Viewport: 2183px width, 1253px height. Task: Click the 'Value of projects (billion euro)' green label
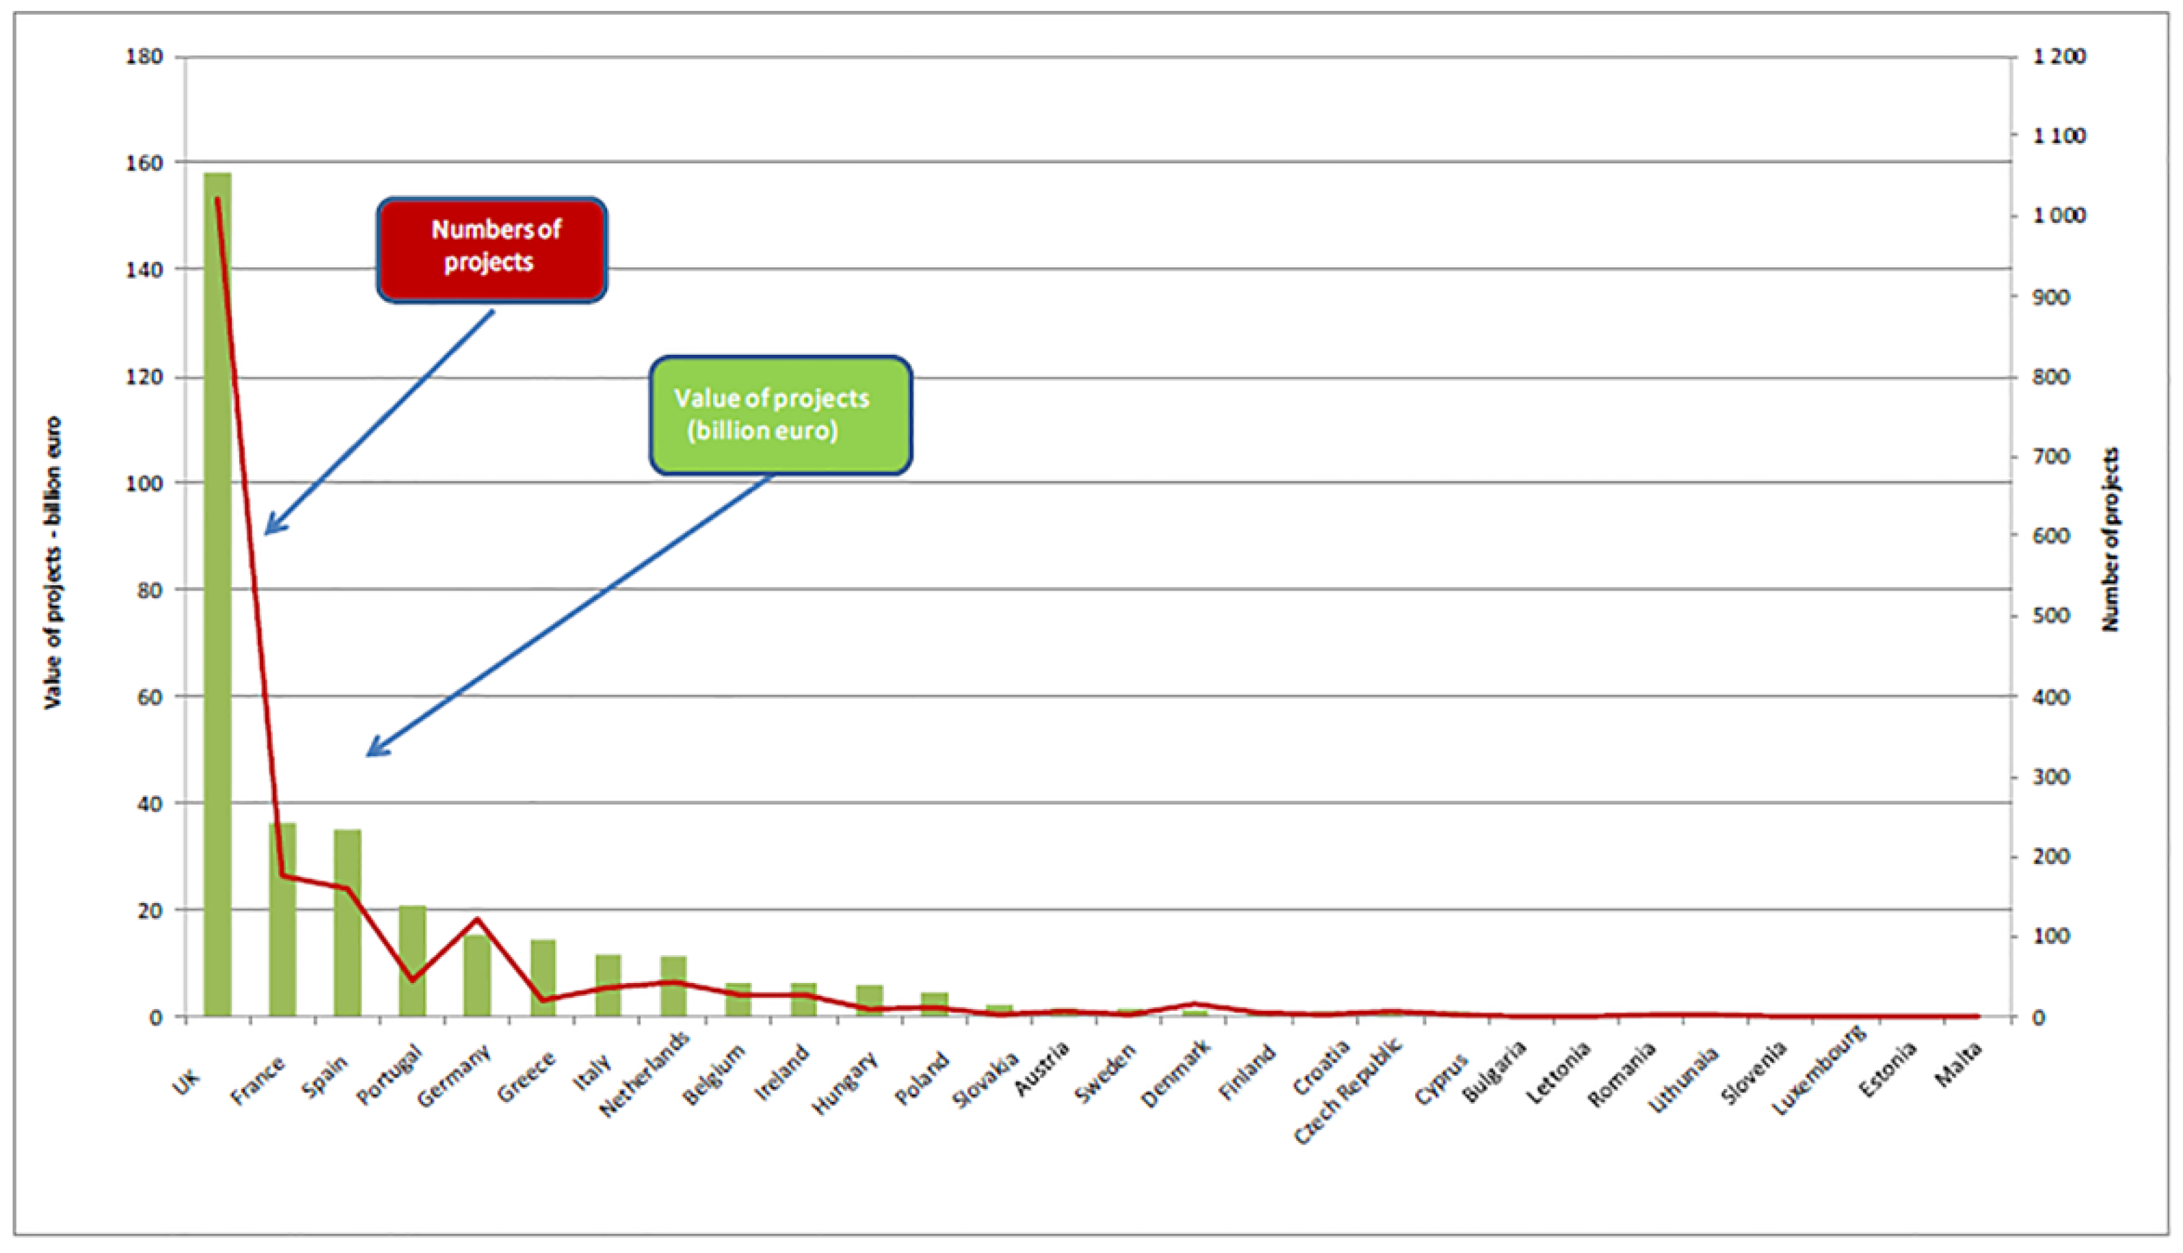coord(781,415)
